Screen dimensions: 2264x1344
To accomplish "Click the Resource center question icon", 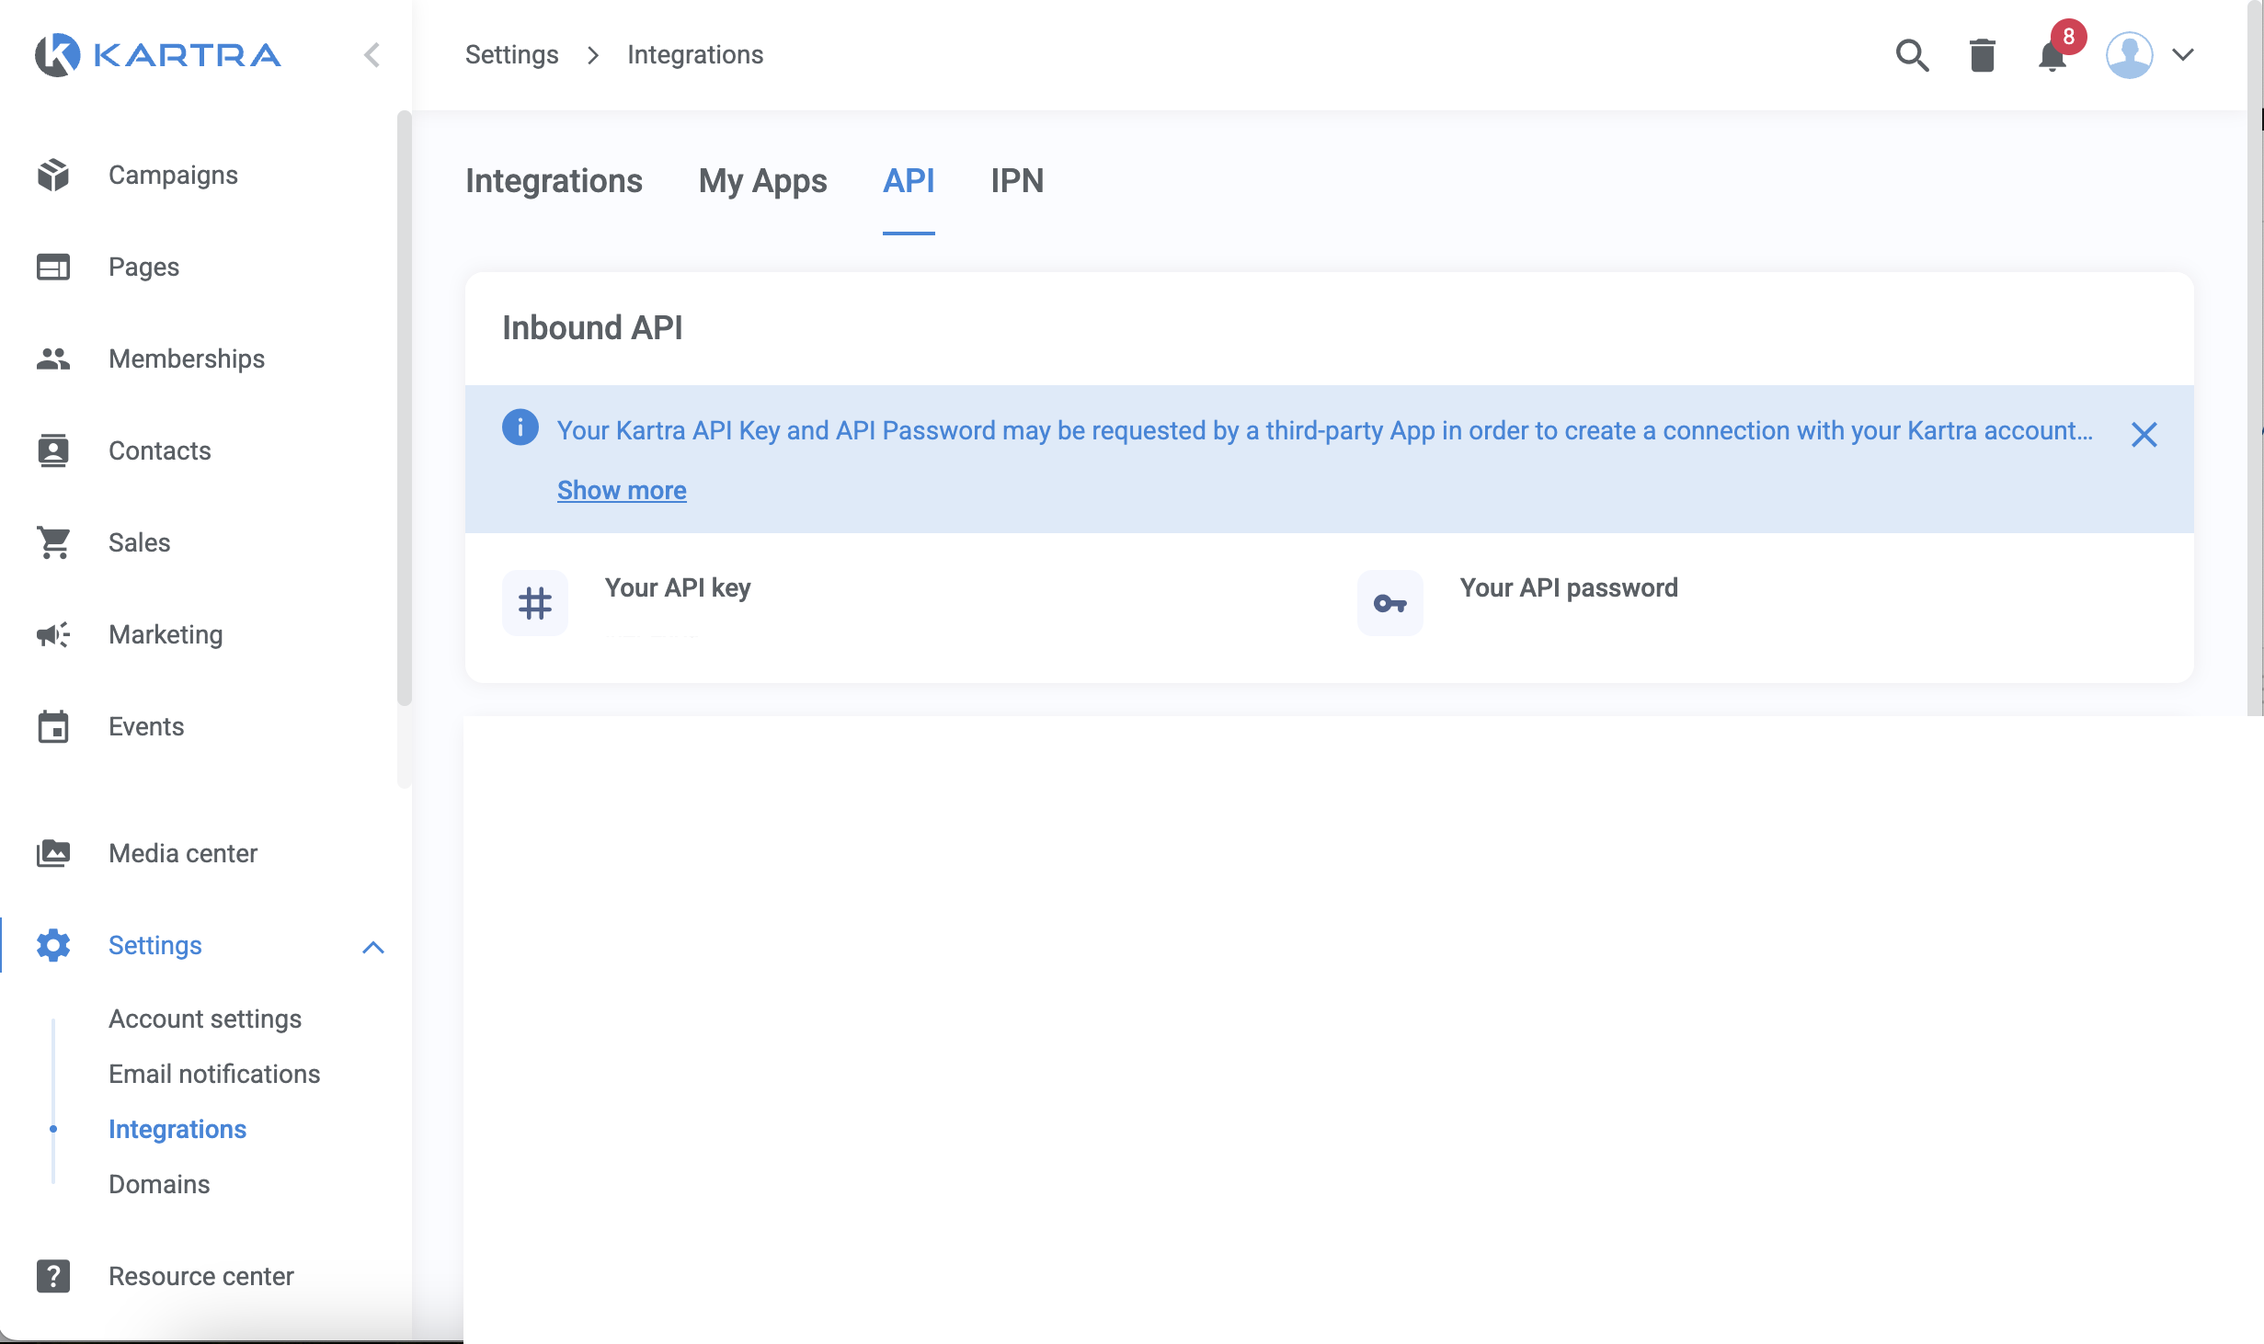I will (53, 1276).
